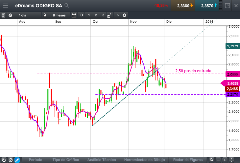Select the 2,7973 resistance level label
The width and height of the screenshot is (240, 163).
(233, 46)
